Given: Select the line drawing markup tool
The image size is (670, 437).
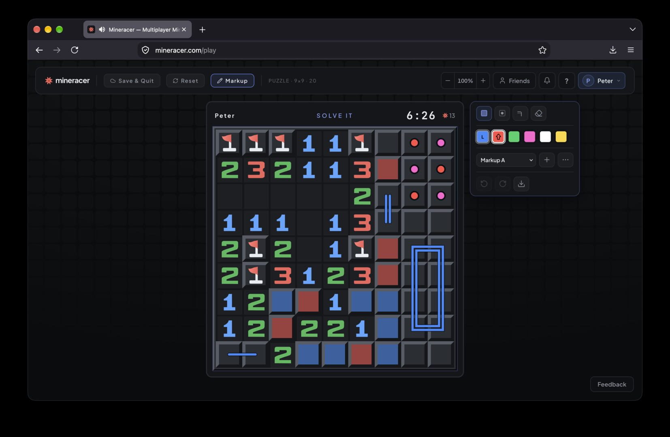Looking at the screenshot, I should tap(520, 114).
